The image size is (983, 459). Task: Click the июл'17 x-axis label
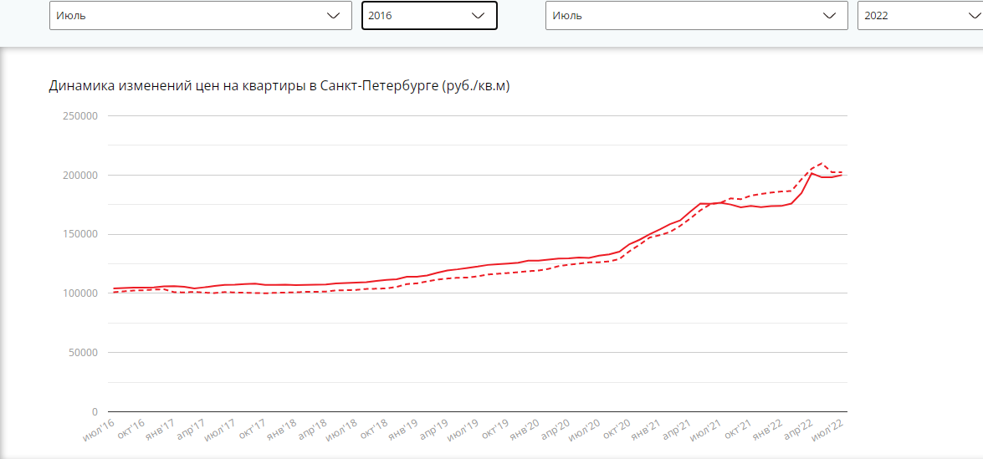[219, 431]
